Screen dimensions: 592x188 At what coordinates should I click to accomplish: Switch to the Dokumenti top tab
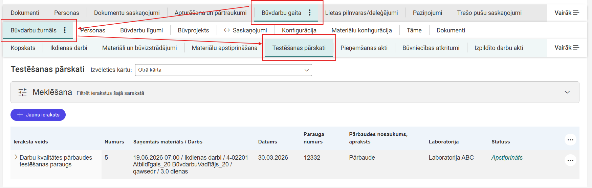pyautogui.click(x=25, y=13)
